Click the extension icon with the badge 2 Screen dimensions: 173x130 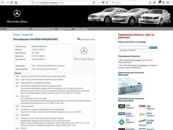pos(159,2)
